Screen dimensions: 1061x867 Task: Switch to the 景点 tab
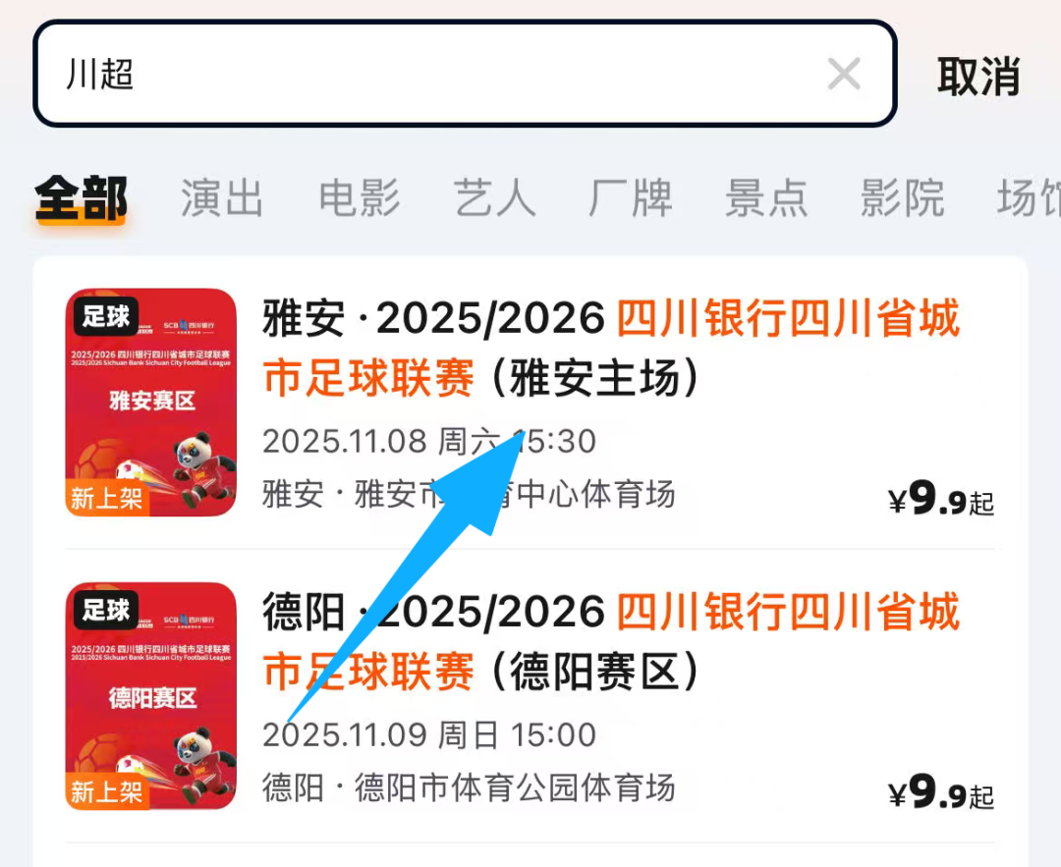point(766,198)
